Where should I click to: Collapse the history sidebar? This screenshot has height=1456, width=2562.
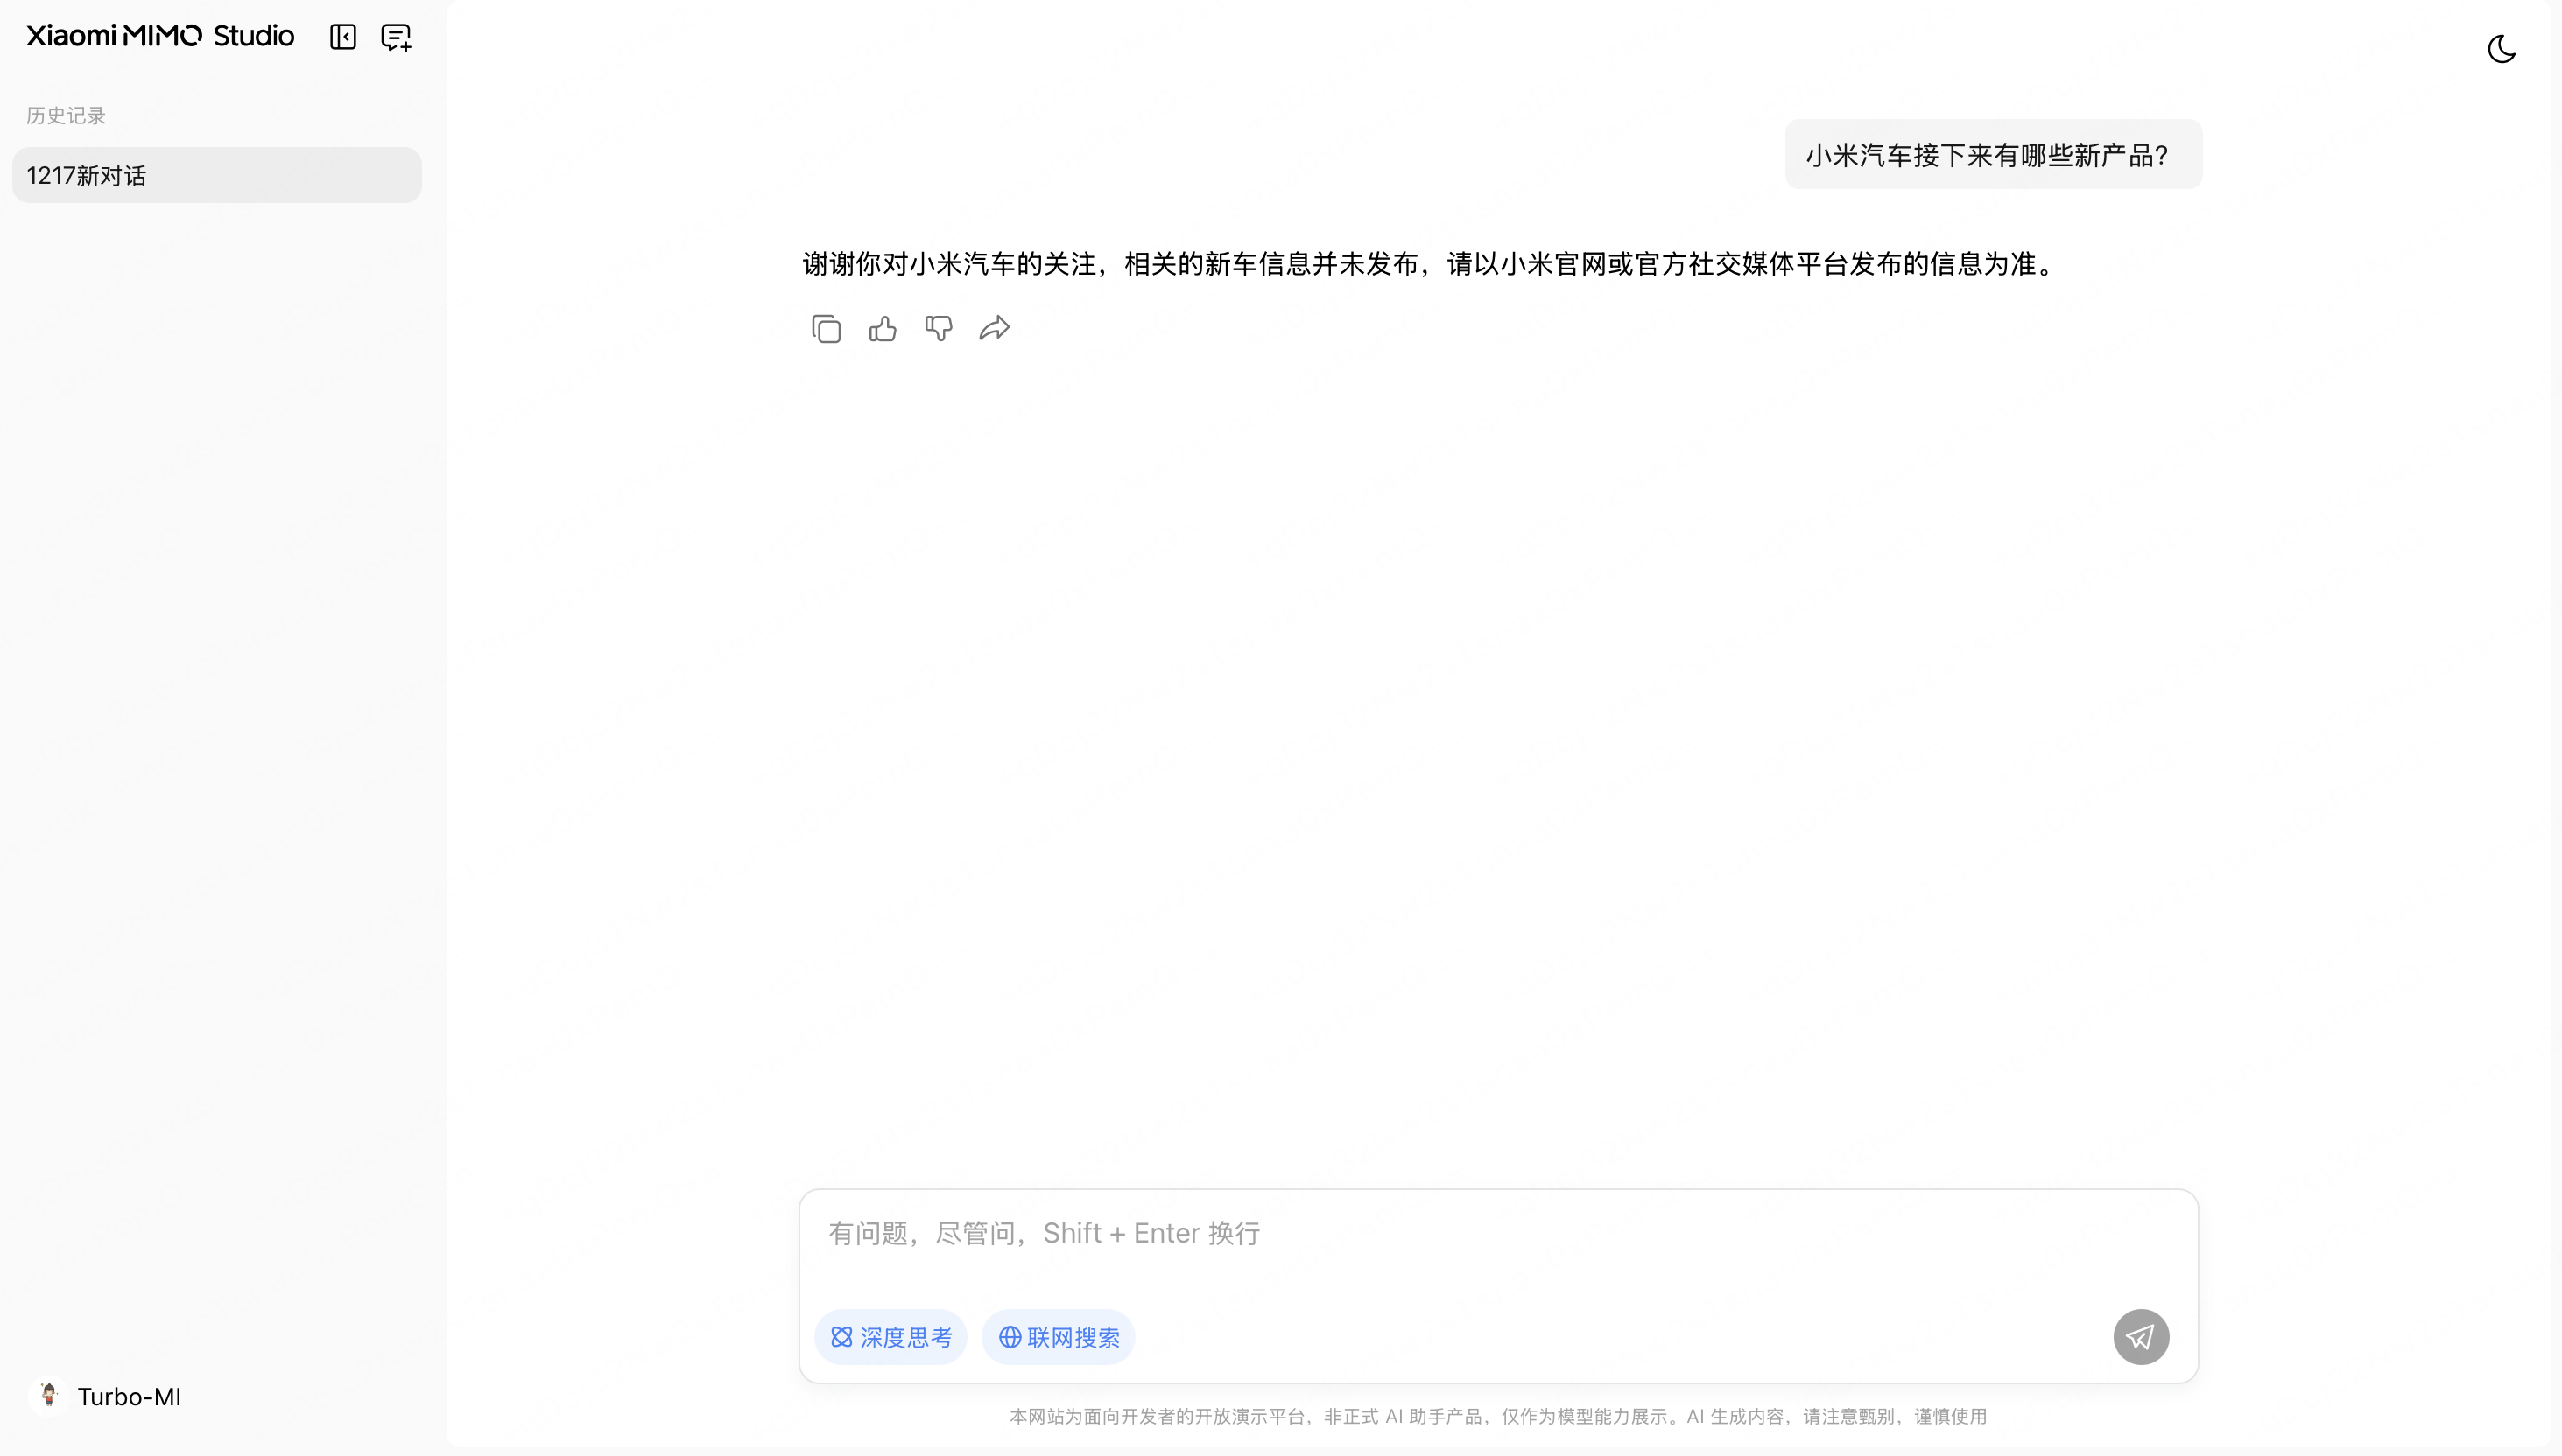[342, 36]
